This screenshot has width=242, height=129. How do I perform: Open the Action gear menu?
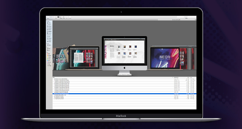(x=64, y=17)
